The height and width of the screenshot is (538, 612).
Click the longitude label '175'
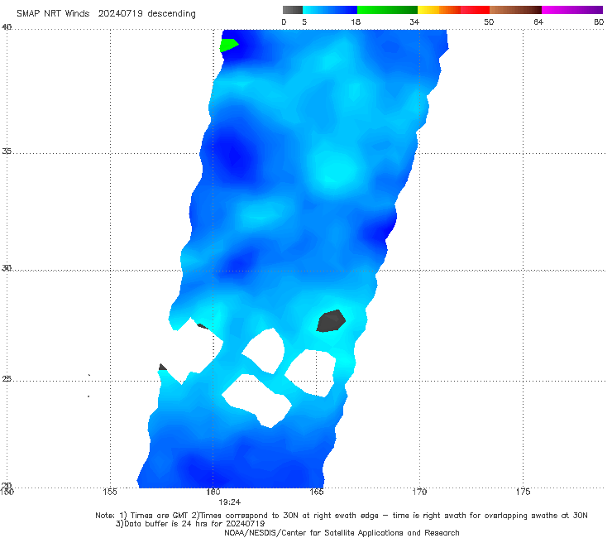coord(523,492)
